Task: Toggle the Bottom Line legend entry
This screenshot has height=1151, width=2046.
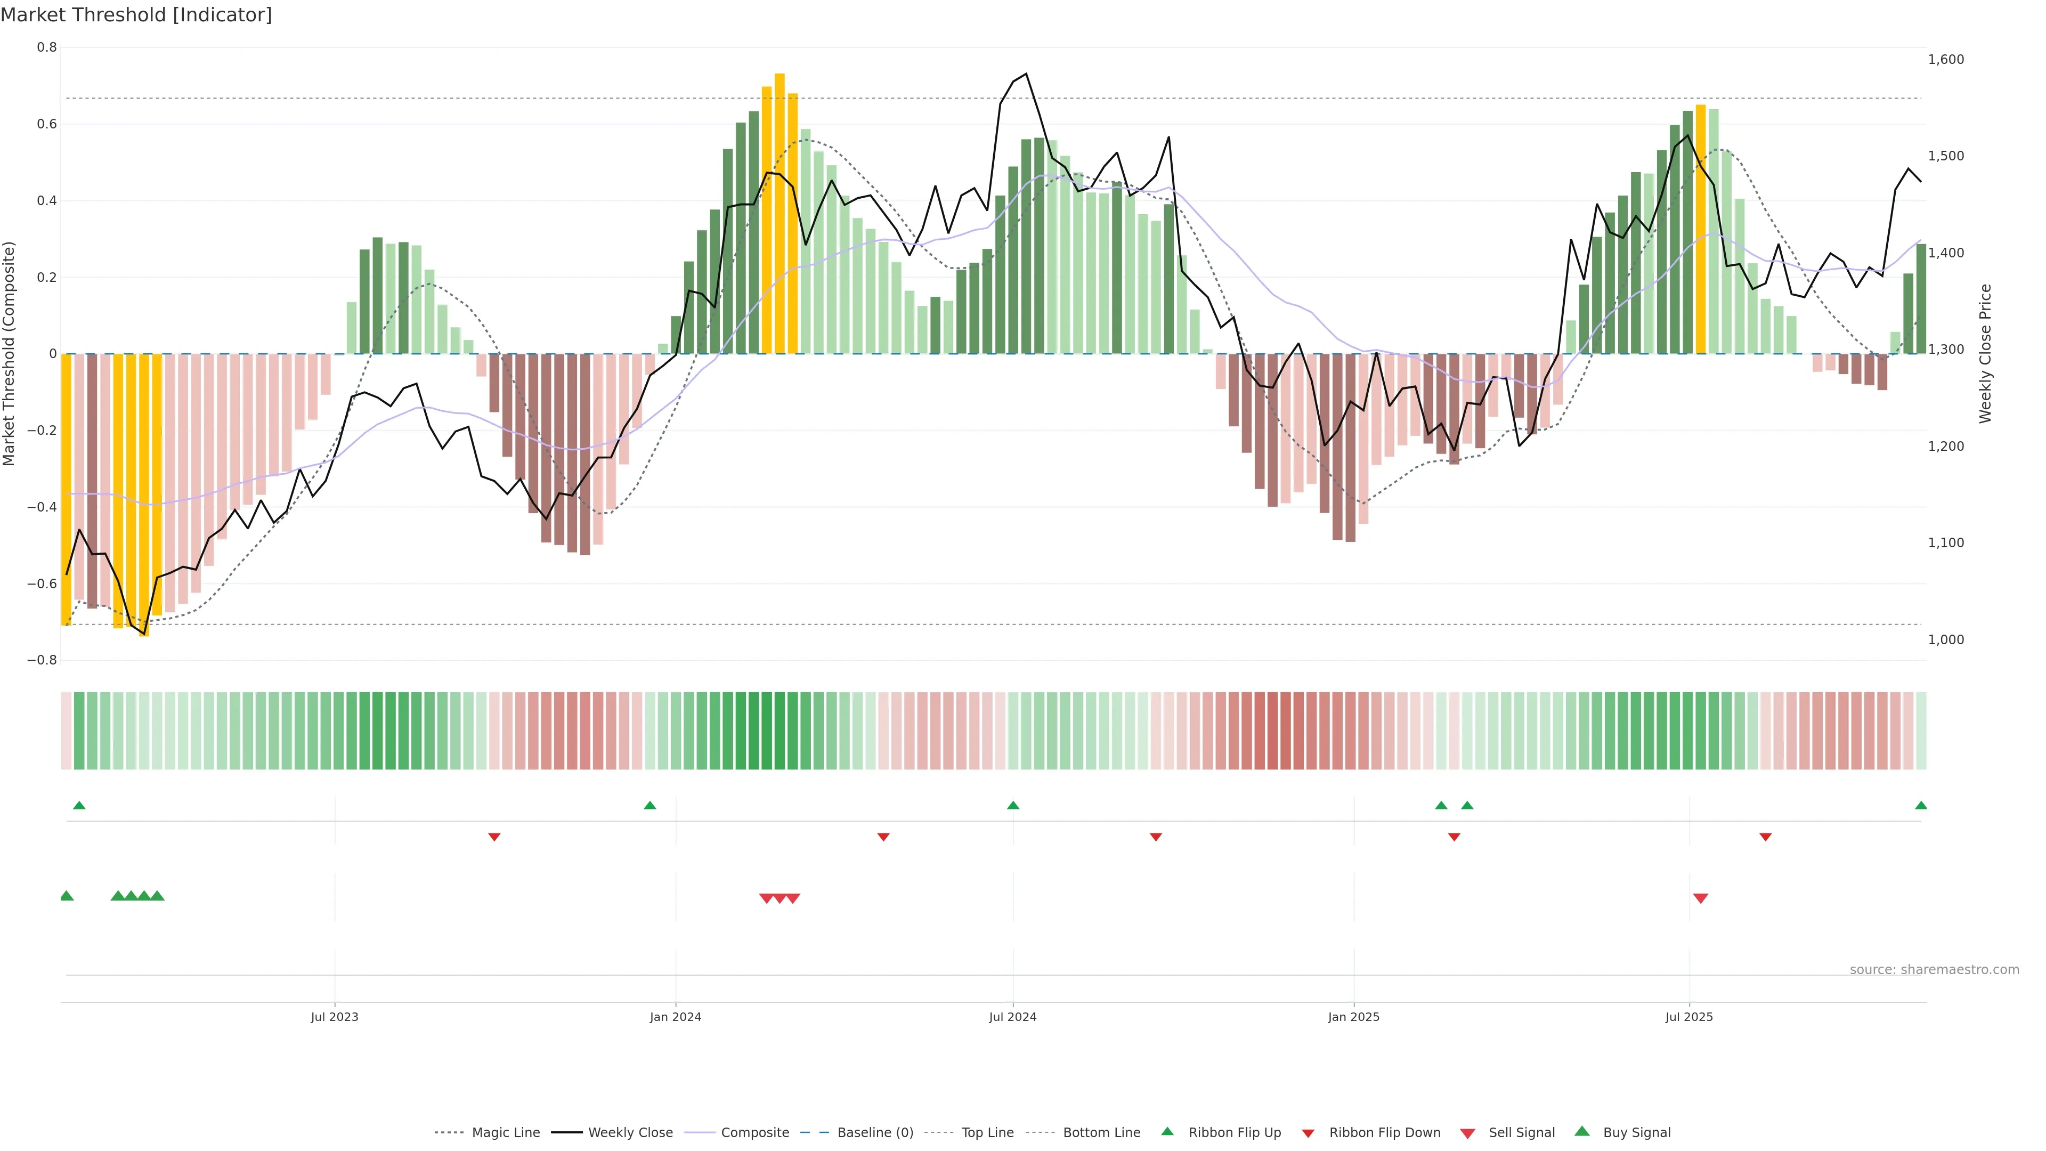Action: [1101, 1133]
